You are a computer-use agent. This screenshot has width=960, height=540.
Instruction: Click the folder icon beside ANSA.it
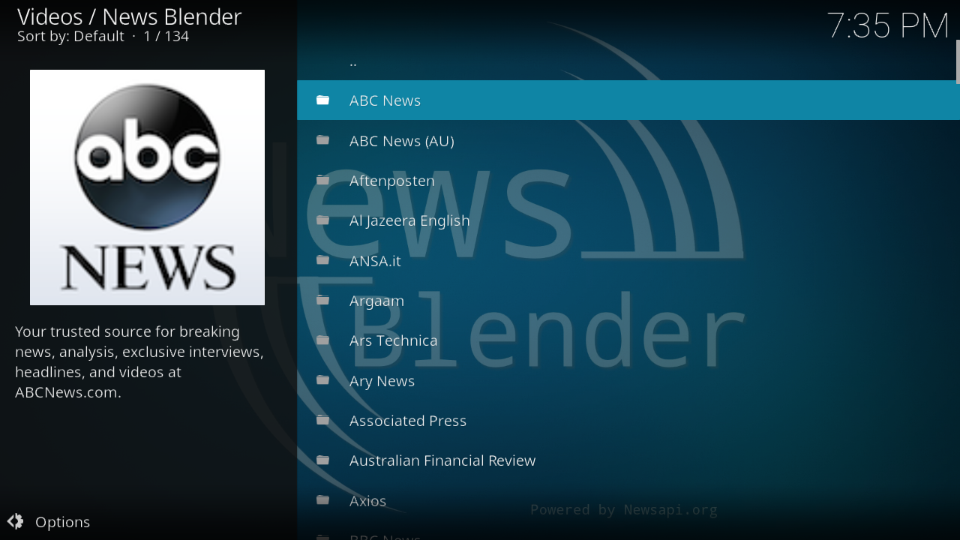pyautogui.click(x=323, y=260)
